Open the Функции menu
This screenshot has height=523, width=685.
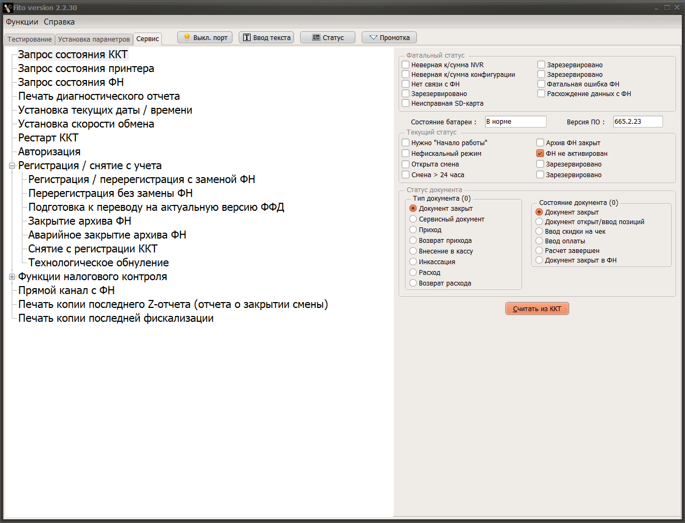(22, 22)
